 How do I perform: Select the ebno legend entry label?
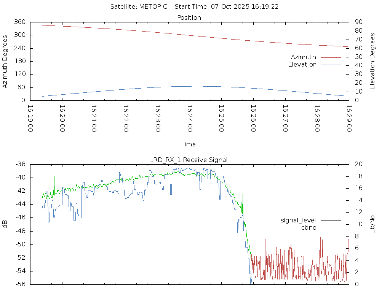pos(308,227)
